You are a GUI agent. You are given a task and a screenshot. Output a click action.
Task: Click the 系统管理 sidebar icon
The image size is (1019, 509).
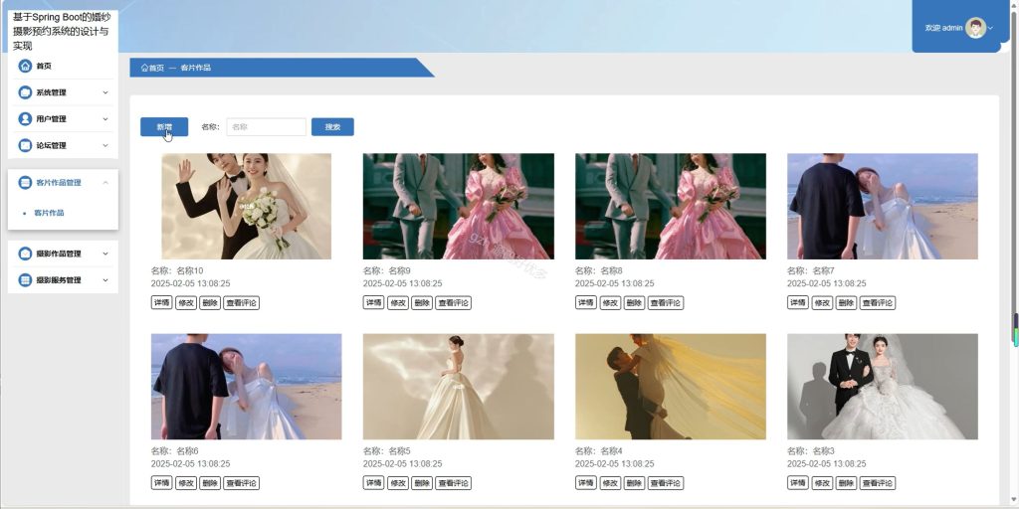pos(25,92)
